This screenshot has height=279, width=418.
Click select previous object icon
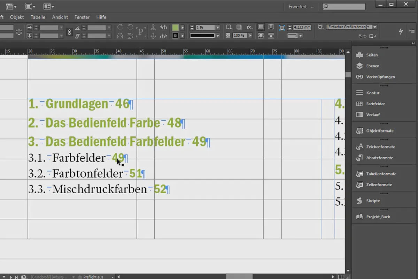[164, 27]
